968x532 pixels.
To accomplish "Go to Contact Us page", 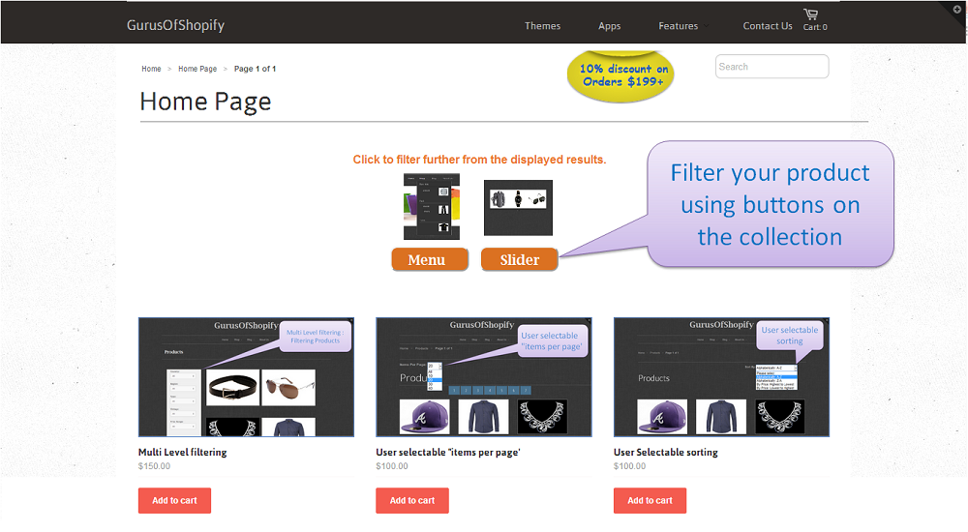I will pyautogui.click(x=767, y=26).
